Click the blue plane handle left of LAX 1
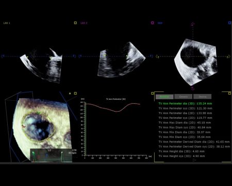This screenshot has height=186, width=232. pyautogui.click(x=3, y=56)
